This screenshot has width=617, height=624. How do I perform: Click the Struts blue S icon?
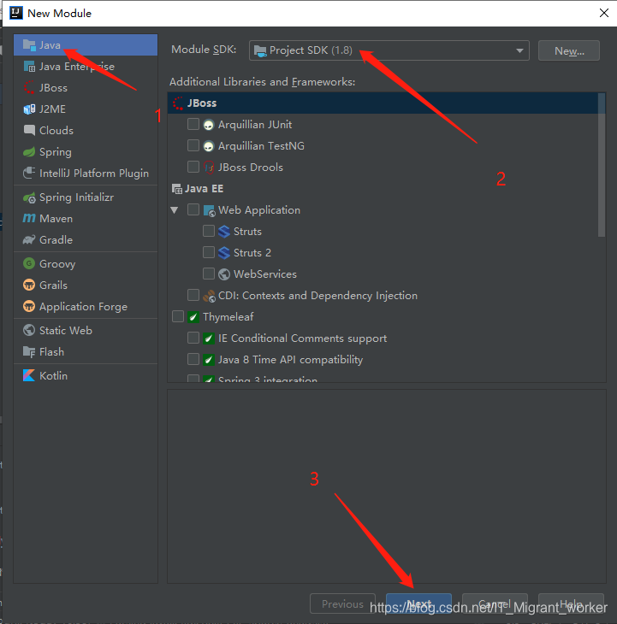tap(224, 231)
